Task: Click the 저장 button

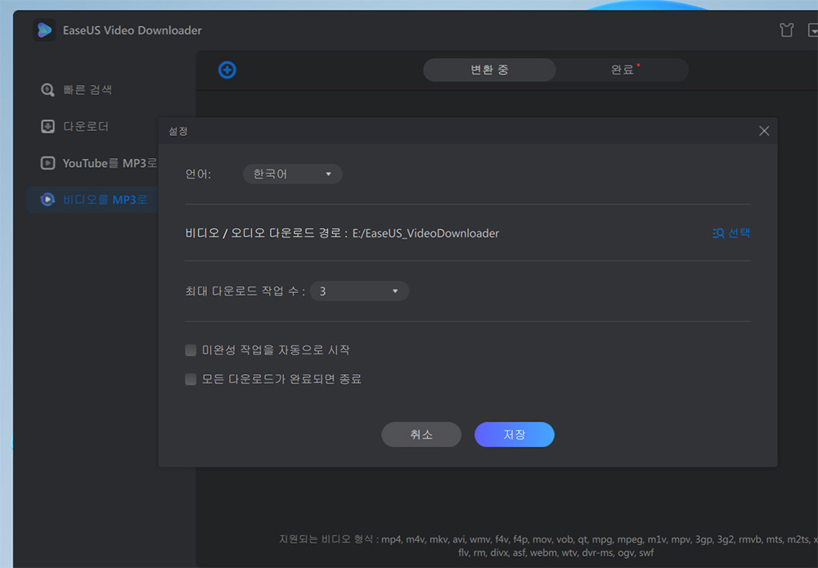Action: tap(514, 435)
